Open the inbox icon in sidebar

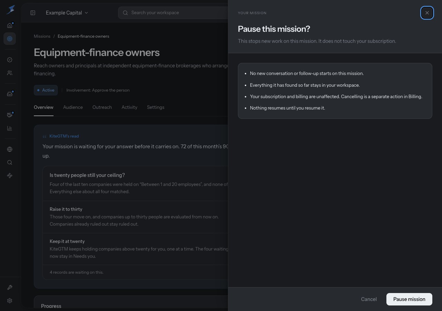10,94
